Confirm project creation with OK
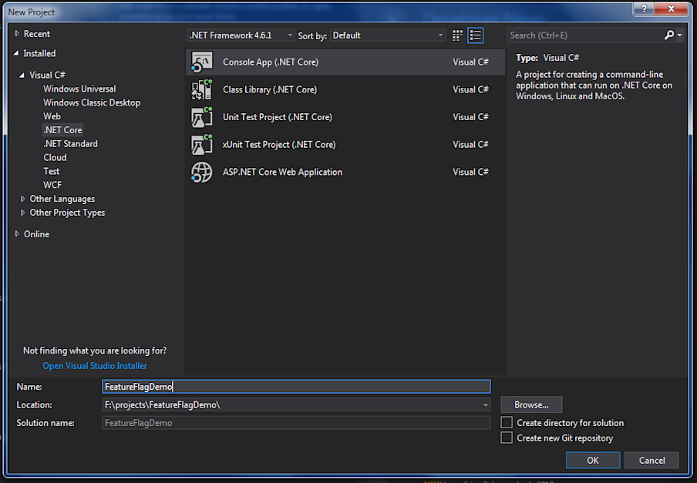The image size is (697, 483). click(x=592, y=460)
